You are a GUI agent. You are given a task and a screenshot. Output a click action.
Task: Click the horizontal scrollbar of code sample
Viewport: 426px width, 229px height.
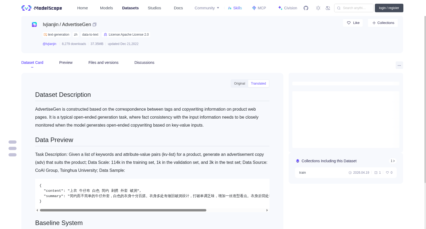point(123,210)
